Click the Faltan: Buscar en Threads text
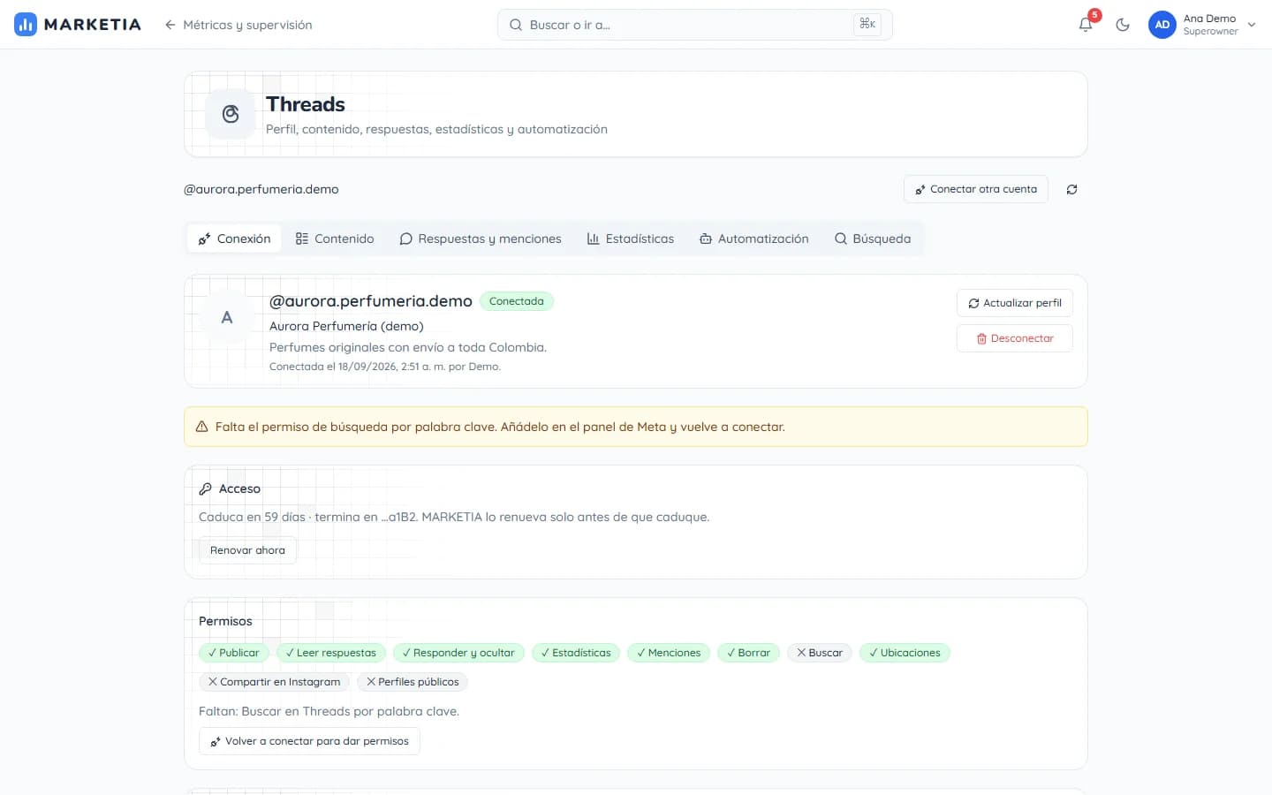1272x795 pixels. click(x=329, y=711)
